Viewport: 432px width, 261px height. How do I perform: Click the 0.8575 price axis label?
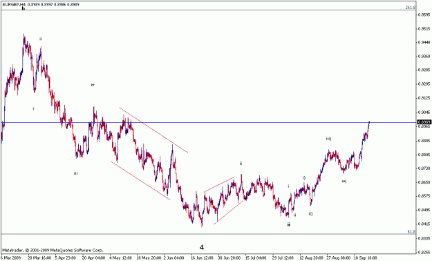click(x=424, y=196)
